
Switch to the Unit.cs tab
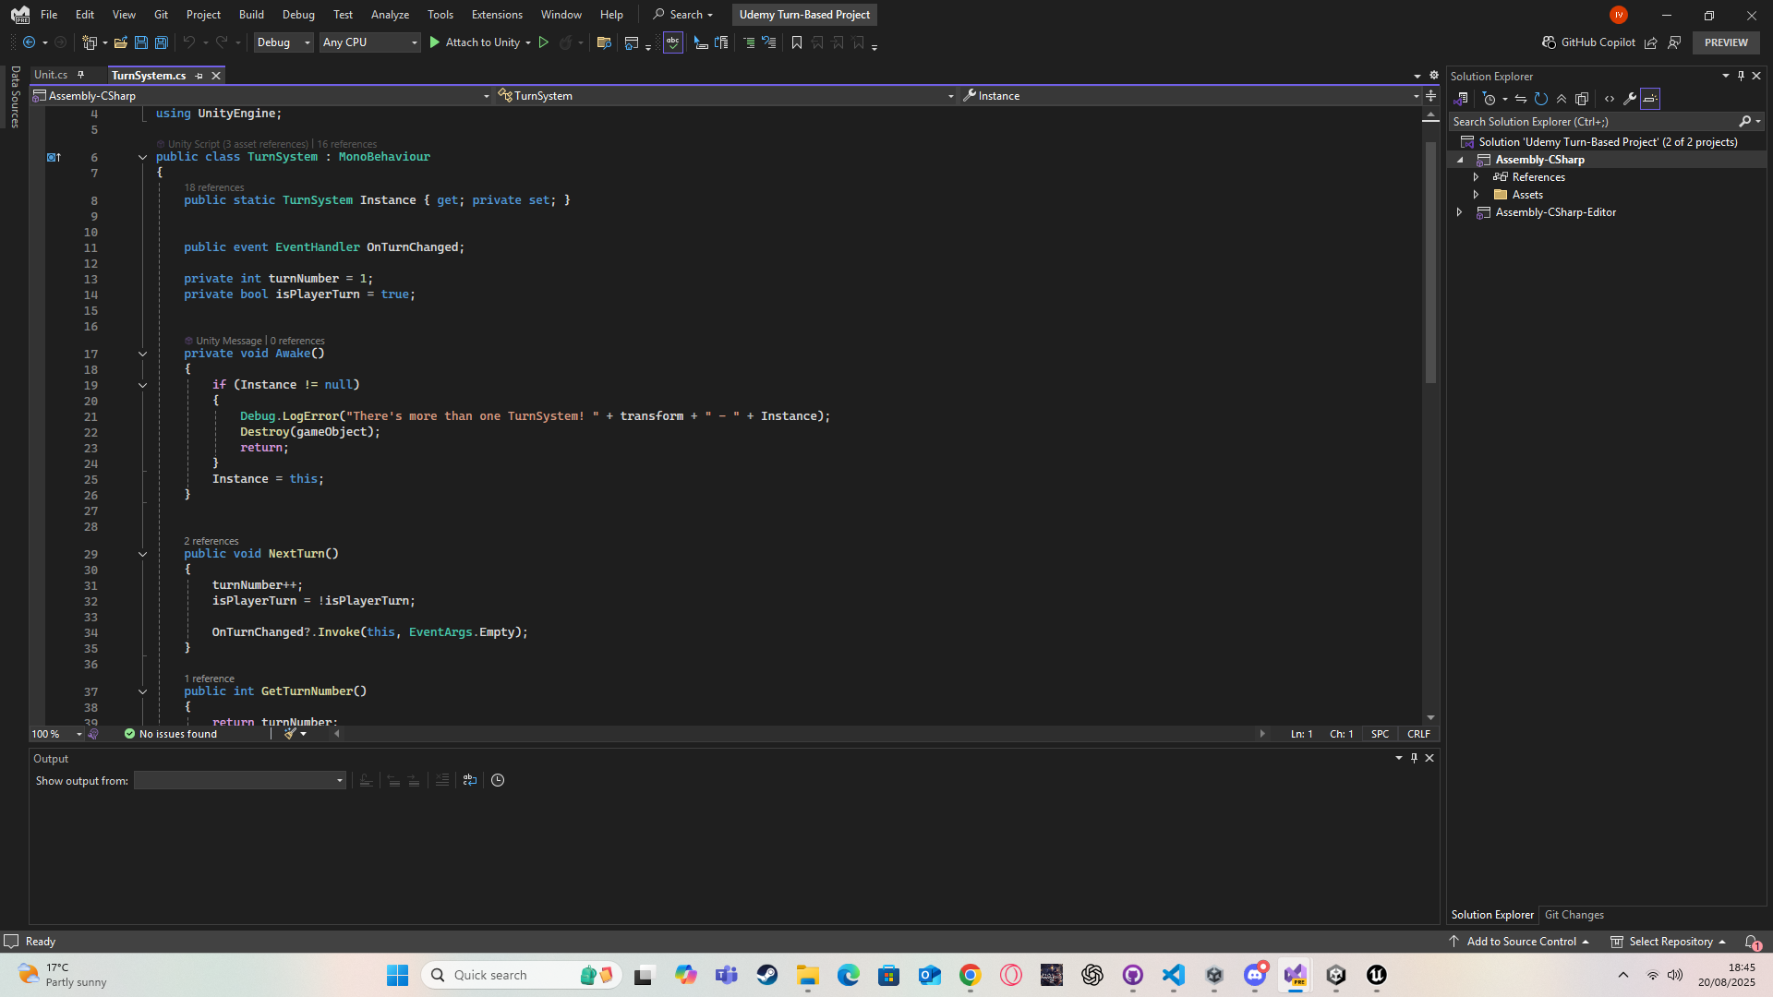(51, 75)
